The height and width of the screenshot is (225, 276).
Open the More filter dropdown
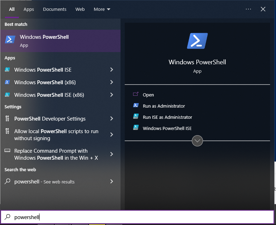pyautogui.click(x=102, y=9)
